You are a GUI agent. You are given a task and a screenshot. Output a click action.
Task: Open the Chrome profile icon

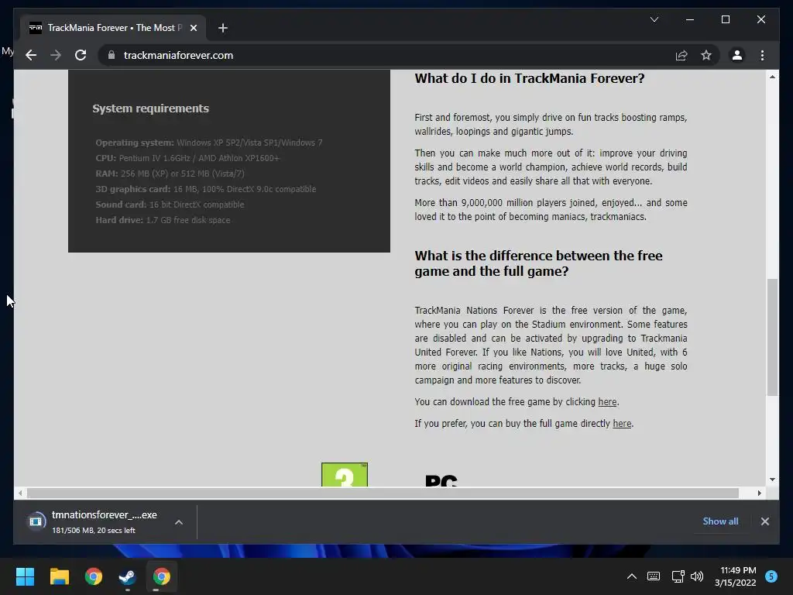click(x=737, y=55)
